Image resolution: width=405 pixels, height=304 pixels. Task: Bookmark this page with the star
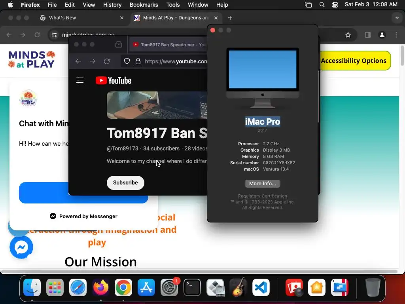tap(348, 35)
